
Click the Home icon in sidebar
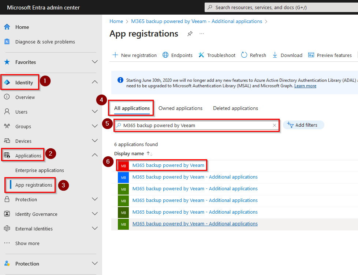pos(7,27)
